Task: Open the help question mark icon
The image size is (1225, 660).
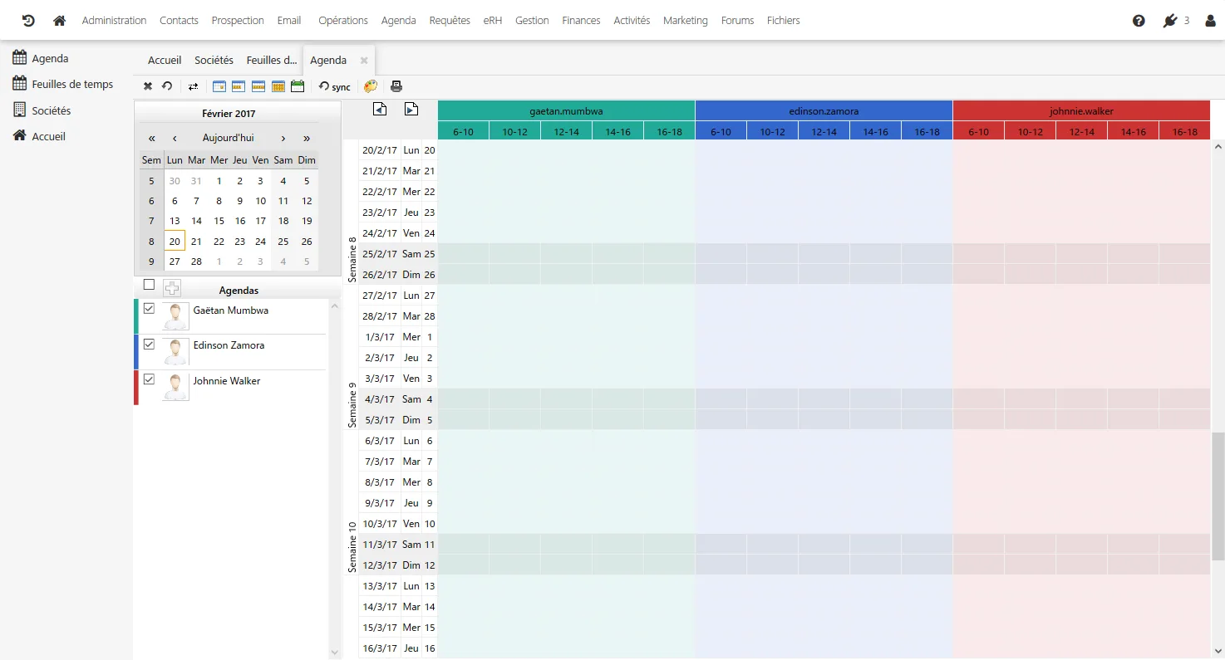Action: pos(1139,21)
